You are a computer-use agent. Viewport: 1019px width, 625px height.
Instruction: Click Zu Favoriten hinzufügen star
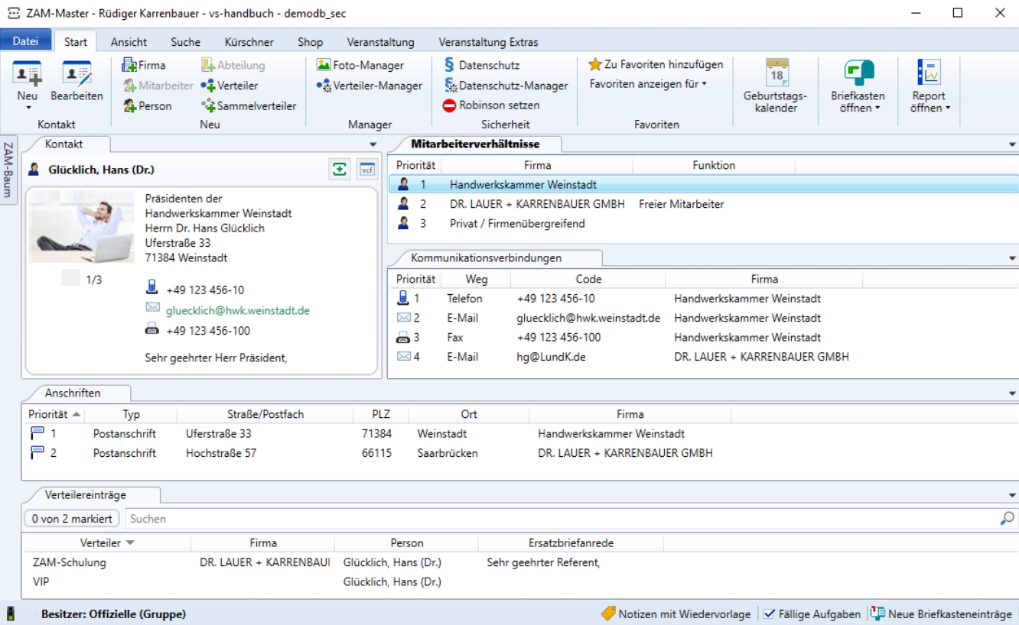point(595,65)
